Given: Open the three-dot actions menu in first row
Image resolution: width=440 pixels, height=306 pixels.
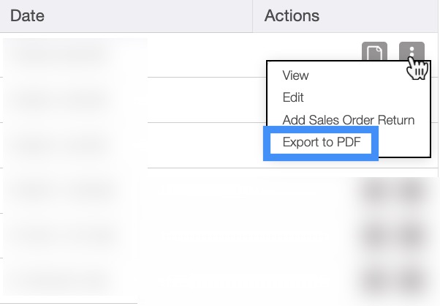Looking at the screenshot, I should click(412, 53).
